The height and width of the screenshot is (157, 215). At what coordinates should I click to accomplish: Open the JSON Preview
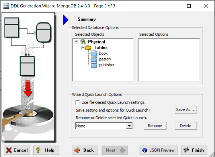pyautogui.click(x=159, y=150)
